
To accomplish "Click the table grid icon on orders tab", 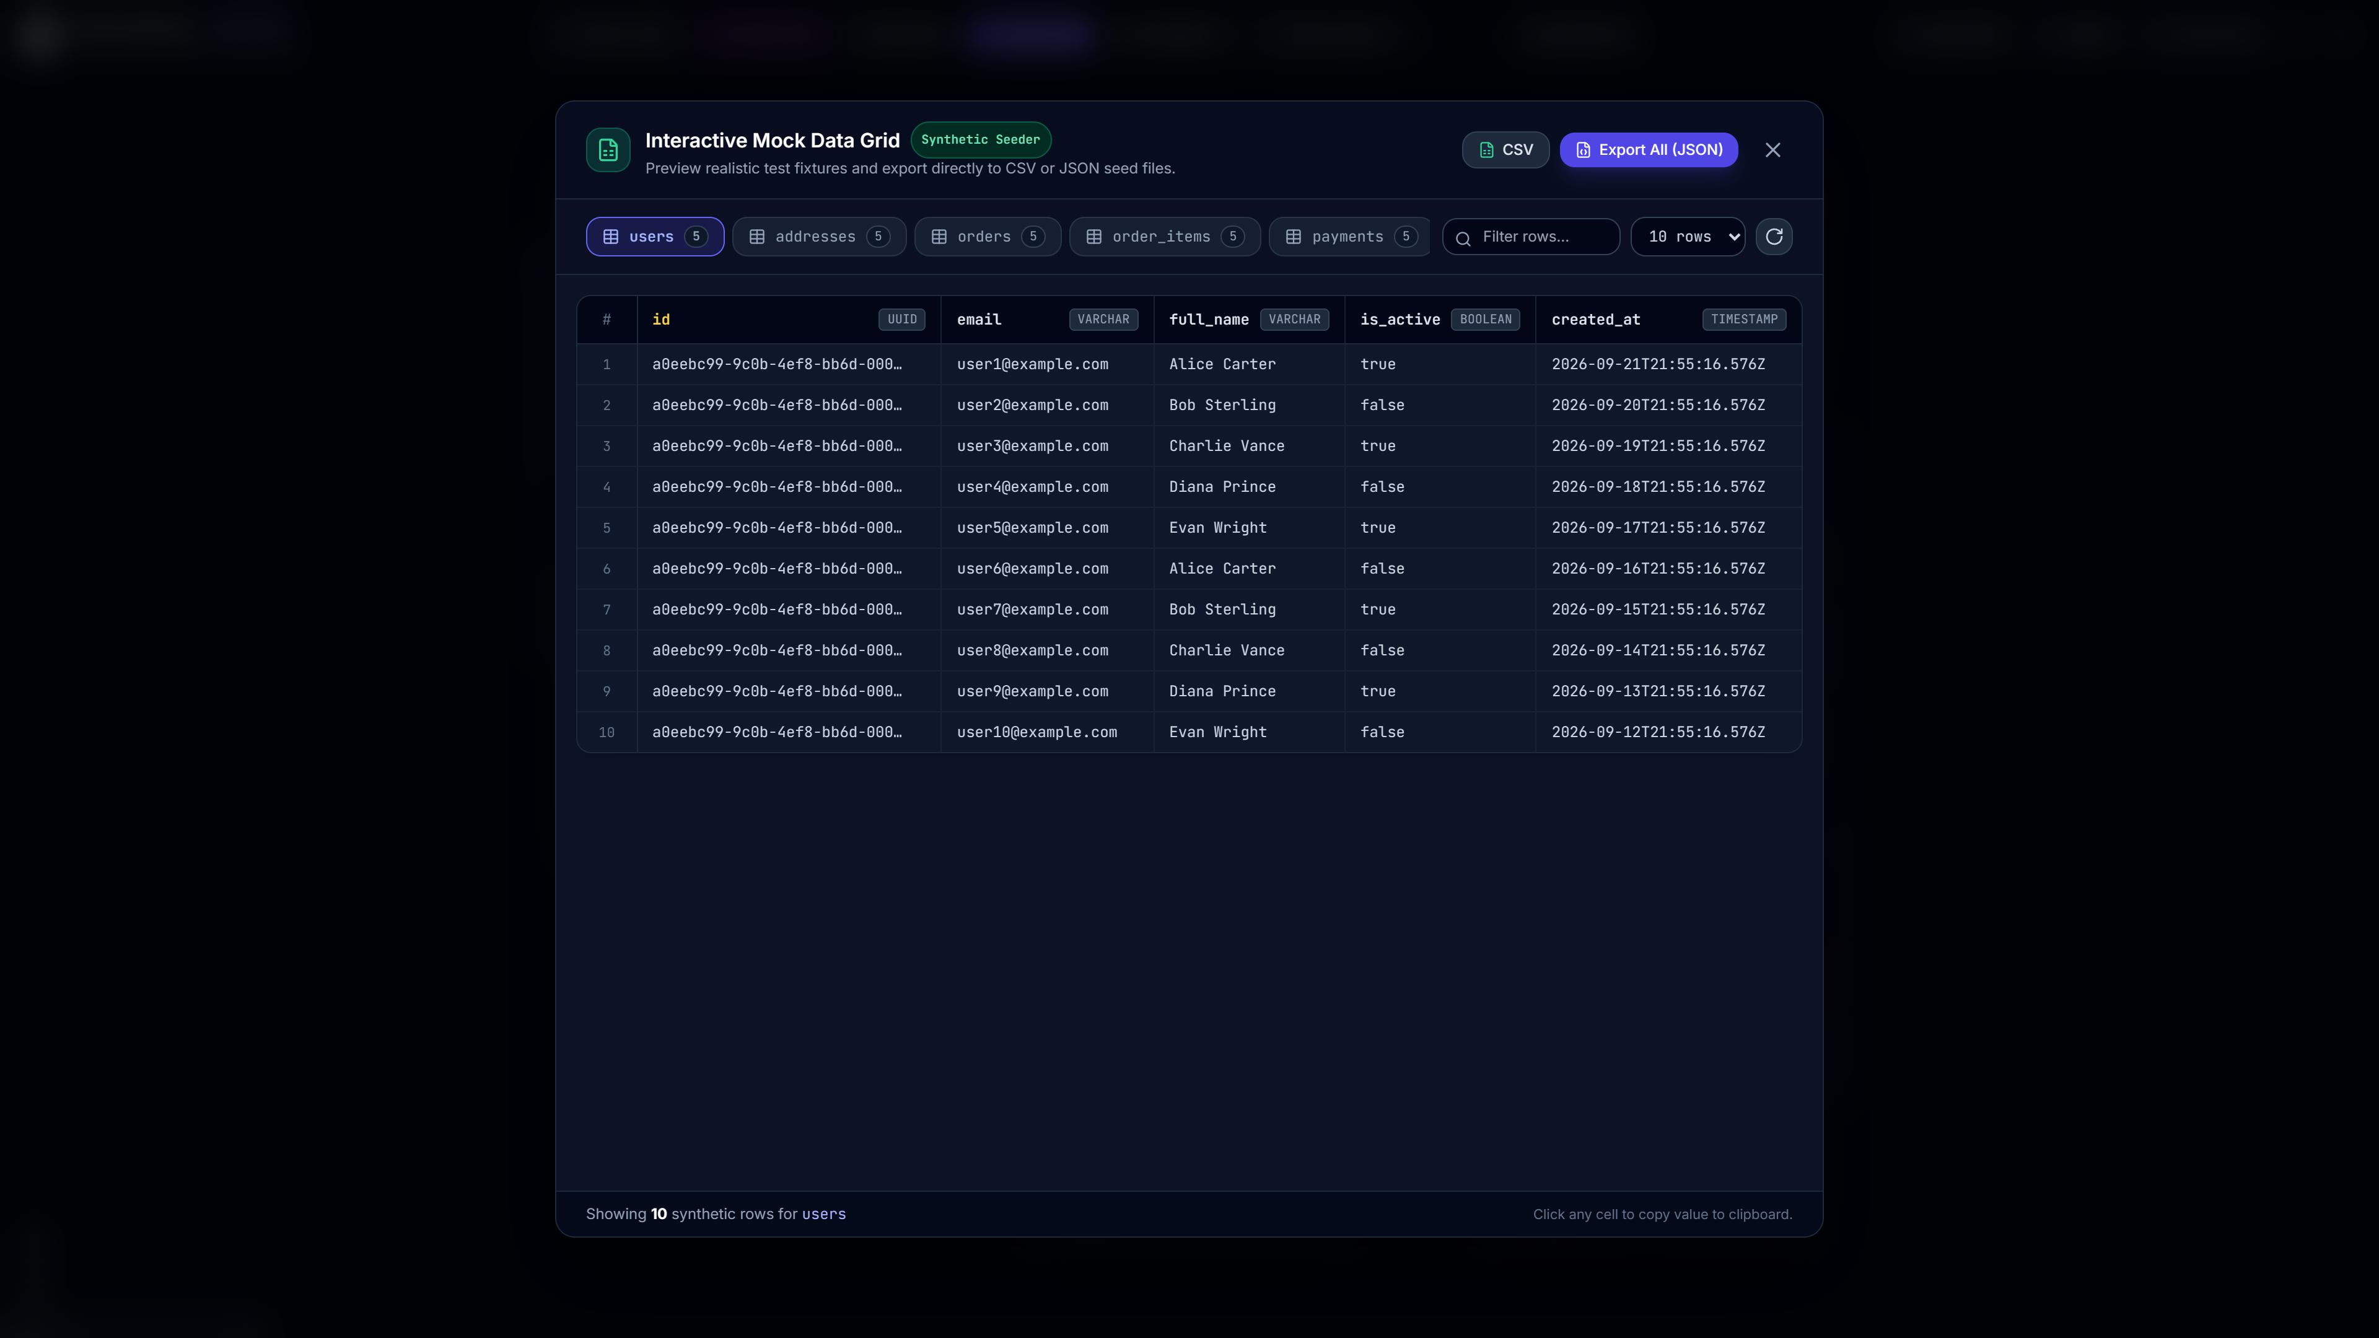I will 939,237.
